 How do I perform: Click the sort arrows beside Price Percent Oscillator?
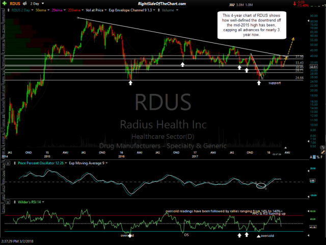15,163
